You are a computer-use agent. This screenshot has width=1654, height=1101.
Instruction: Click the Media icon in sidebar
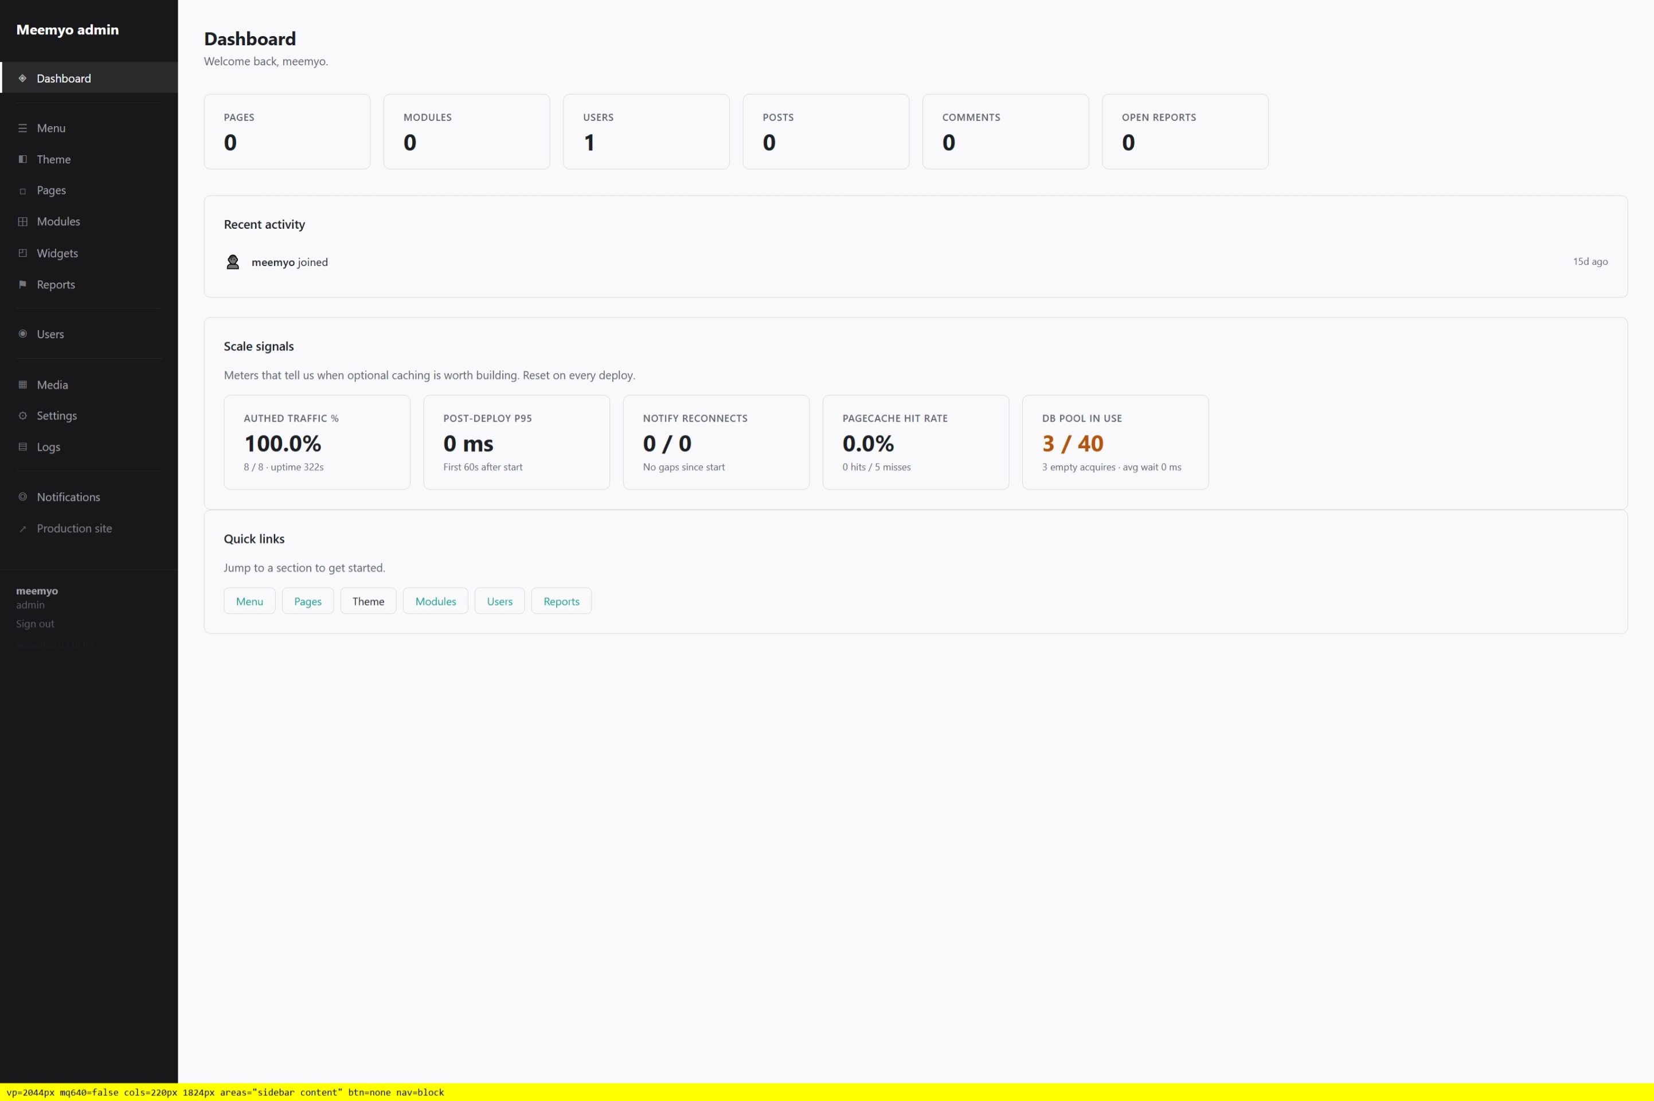point(22,385)
